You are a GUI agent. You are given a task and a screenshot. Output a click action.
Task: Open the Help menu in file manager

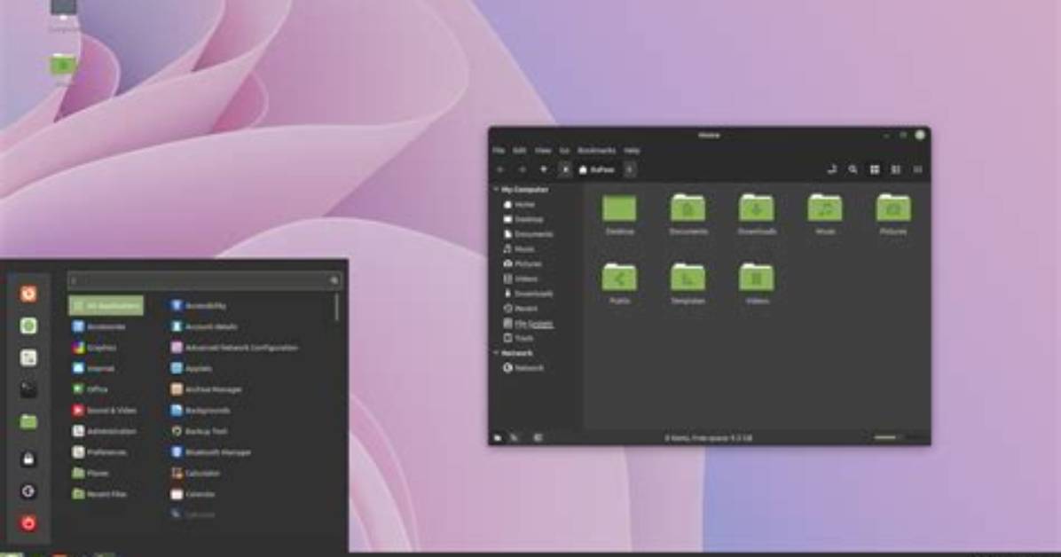[632, 150]
